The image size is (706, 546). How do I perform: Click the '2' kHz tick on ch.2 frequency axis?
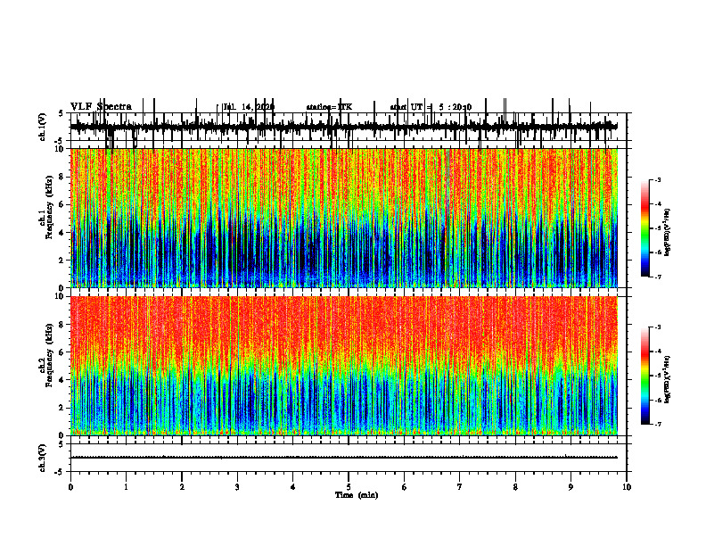[62, 408]
